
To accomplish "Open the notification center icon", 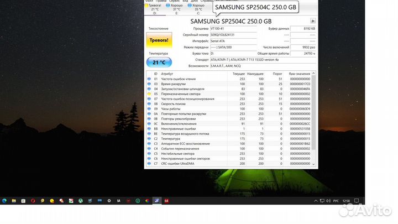I will [x=357, y=201].
